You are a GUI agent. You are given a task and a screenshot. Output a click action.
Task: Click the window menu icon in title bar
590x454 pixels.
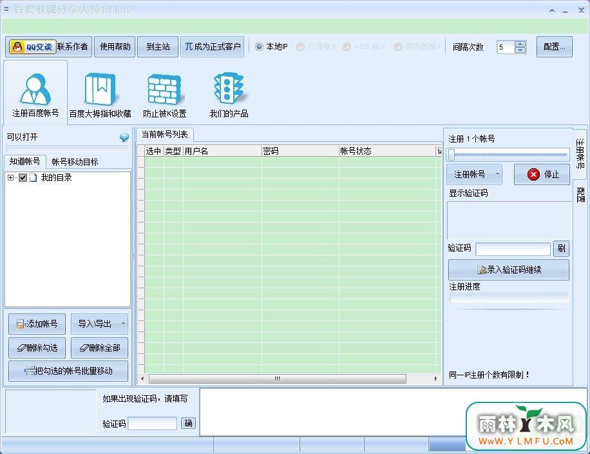6,8
